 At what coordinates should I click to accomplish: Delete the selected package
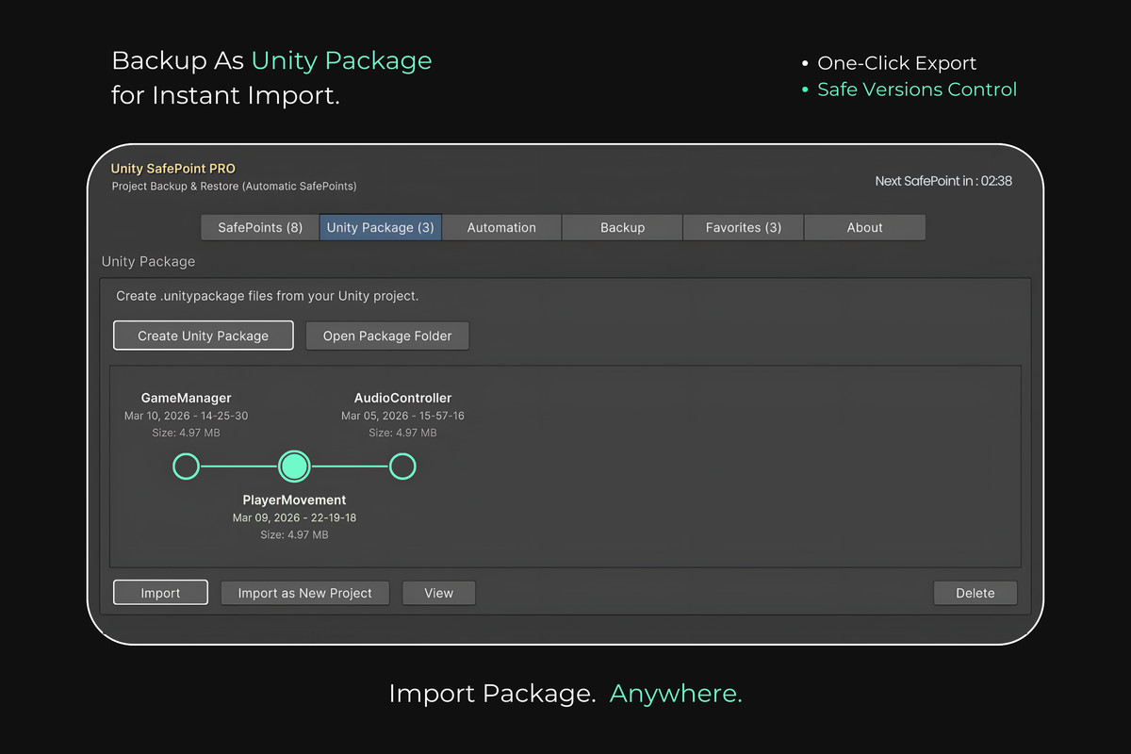click(x=975, y=593)
